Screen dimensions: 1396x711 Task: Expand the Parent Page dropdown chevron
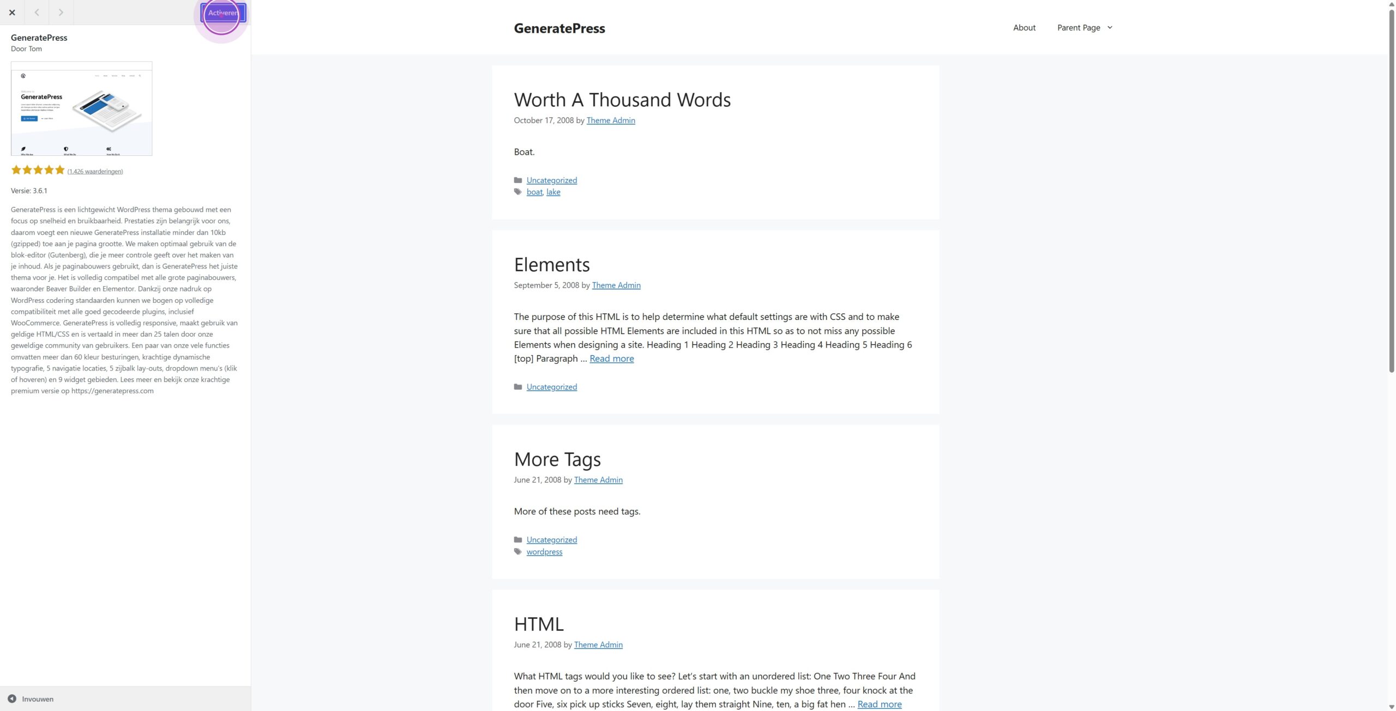coord(1110,28)
